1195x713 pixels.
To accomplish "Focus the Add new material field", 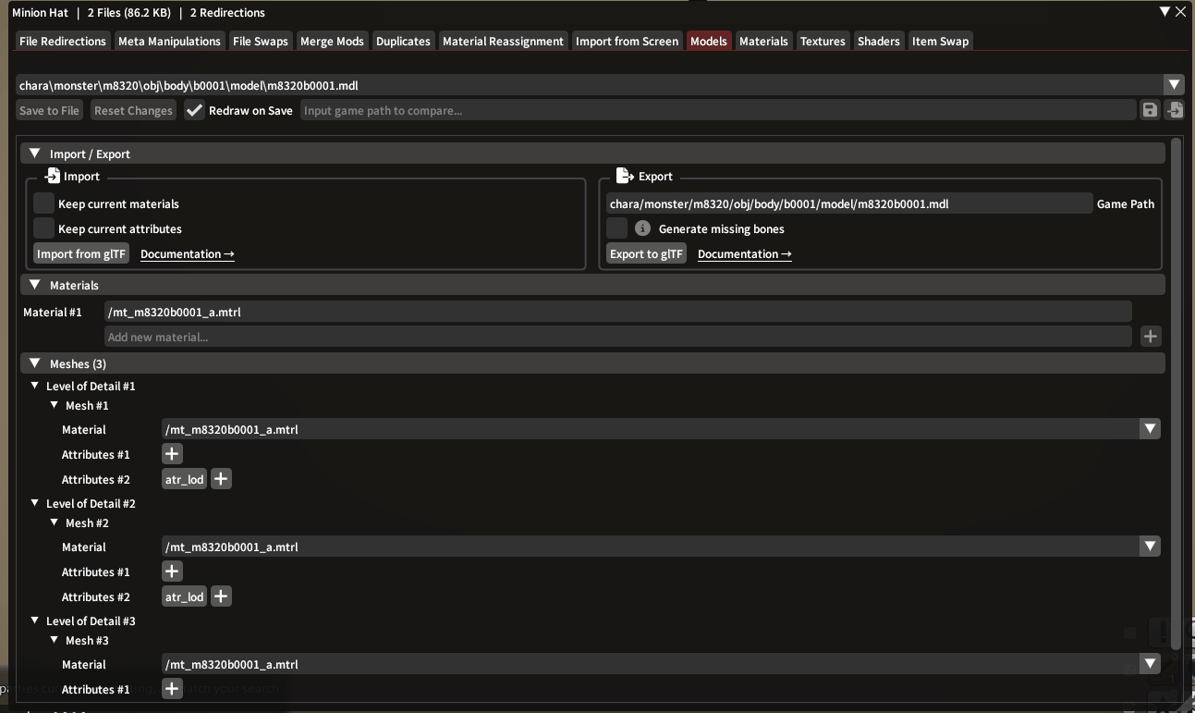I will (617, 337).
